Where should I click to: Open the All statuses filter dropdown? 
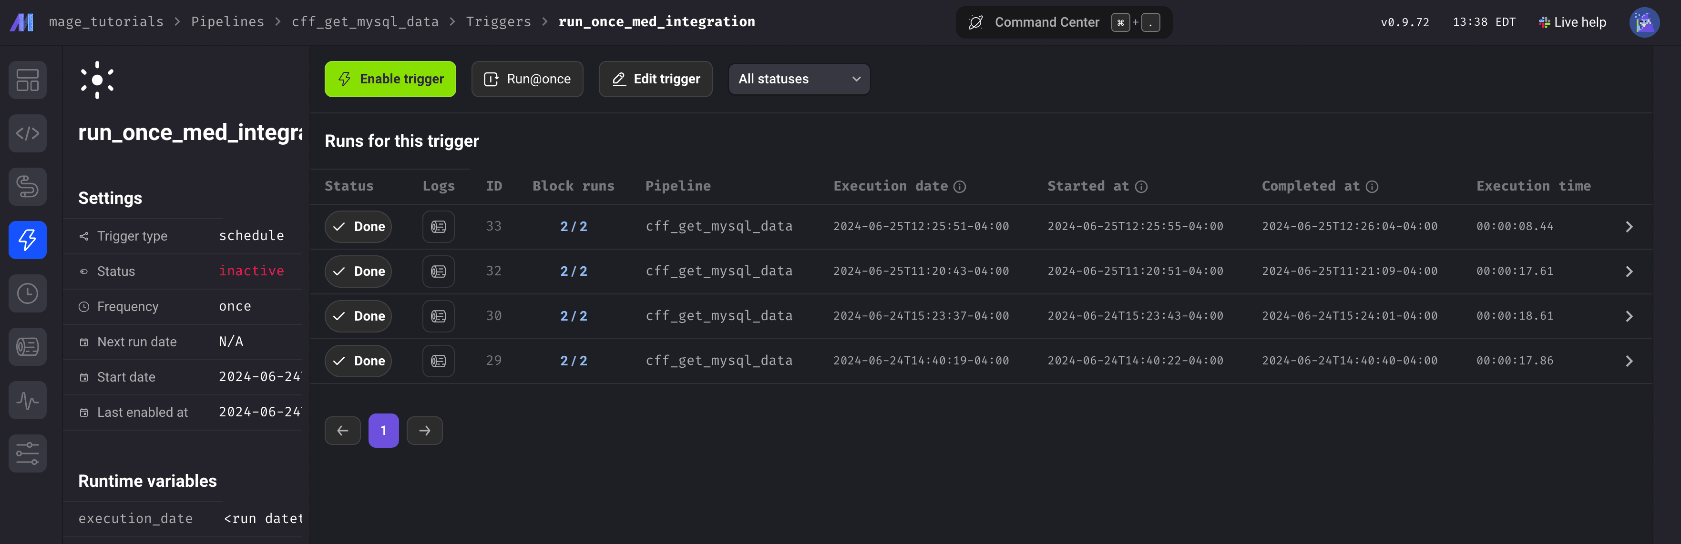point(799,79)
